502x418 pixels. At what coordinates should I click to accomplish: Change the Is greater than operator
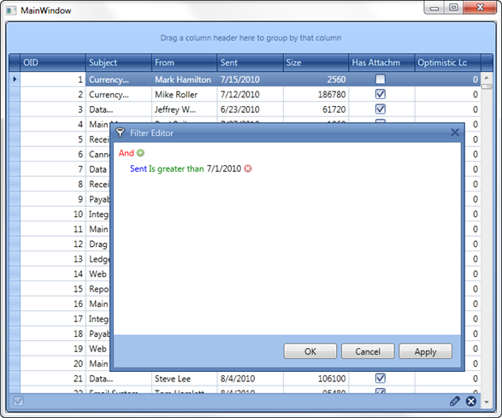(176, 168)
